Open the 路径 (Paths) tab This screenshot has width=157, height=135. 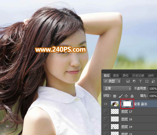point(126,75)
